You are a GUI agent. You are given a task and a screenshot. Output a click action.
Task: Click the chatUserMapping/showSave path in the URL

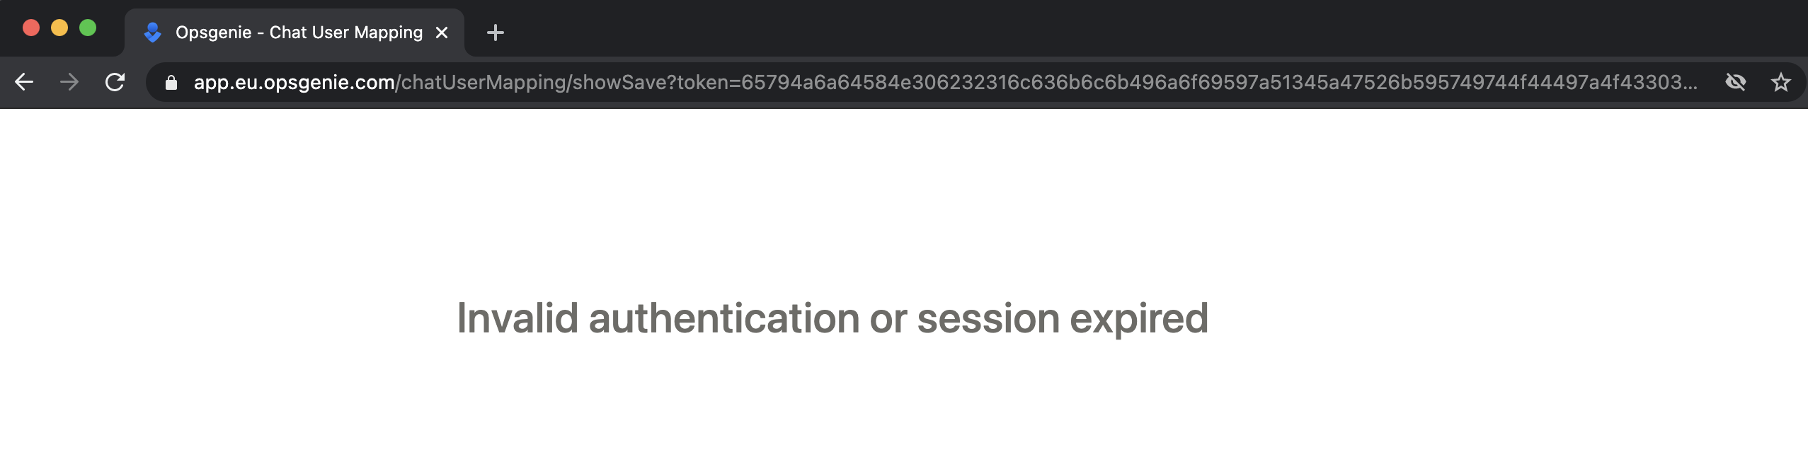point(536,82)
